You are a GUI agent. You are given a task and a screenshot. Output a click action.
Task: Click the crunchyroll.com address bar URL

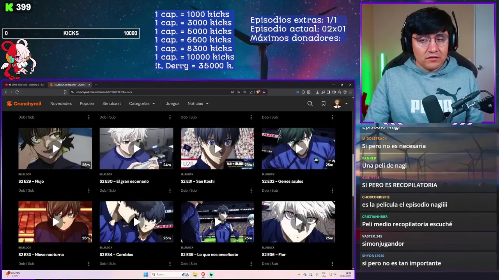(104, 92)
